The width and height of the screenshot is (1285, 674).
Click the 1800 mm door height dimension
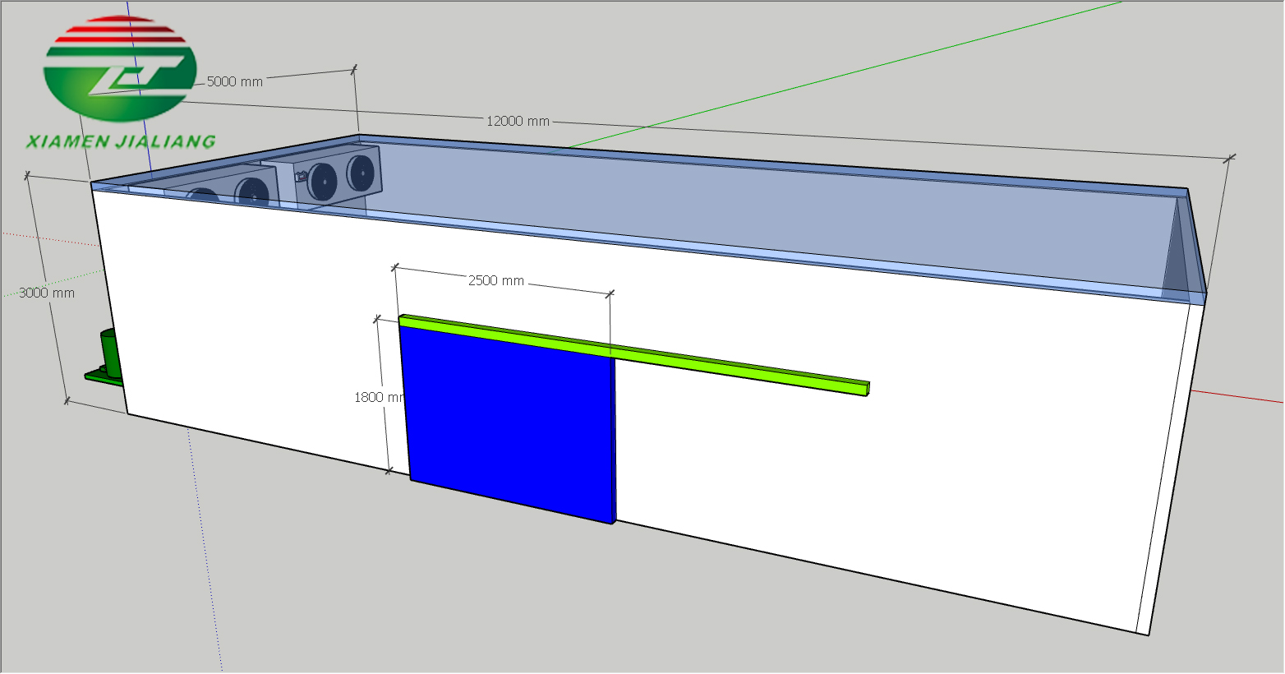pos(379,397)
